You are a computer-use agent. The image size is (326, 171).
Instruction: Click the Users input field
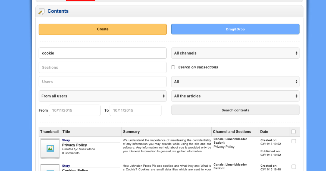click(102, 82)
